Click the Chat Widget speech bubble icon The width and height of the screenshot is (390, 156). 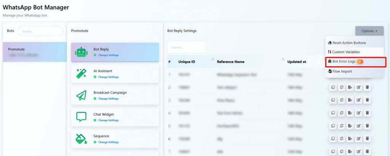point(81,117)
